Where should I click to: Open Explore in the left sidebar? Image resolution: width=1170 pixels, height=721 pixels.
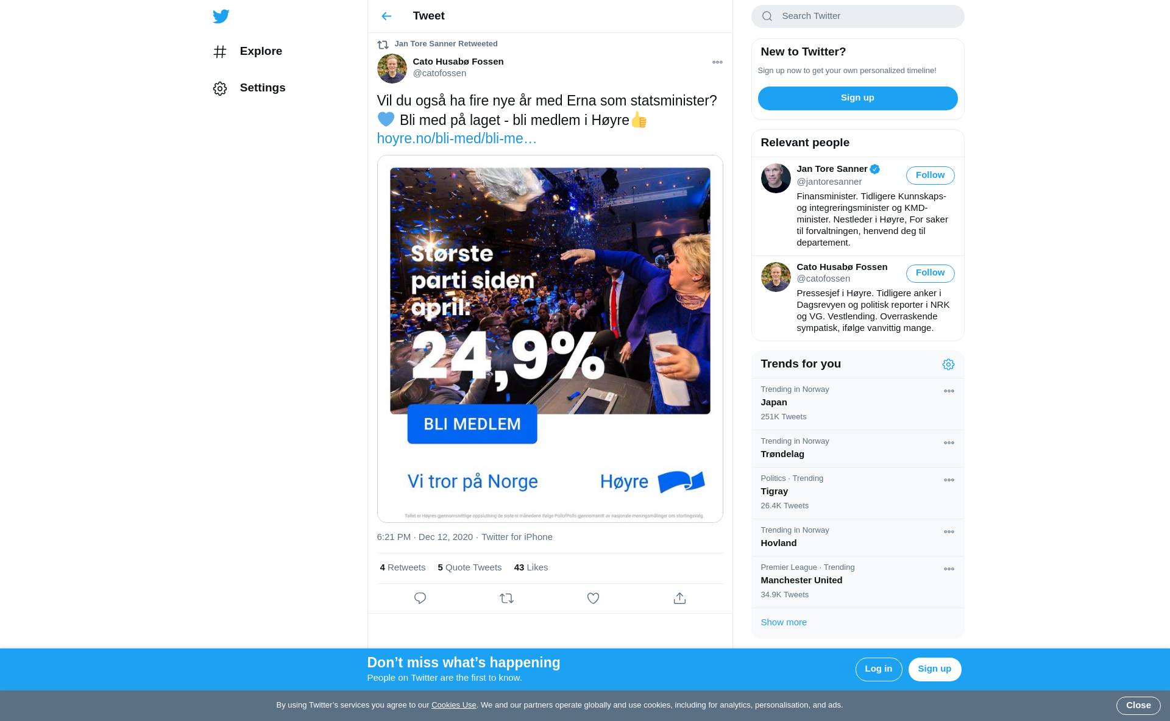click(x=247, y=52)
